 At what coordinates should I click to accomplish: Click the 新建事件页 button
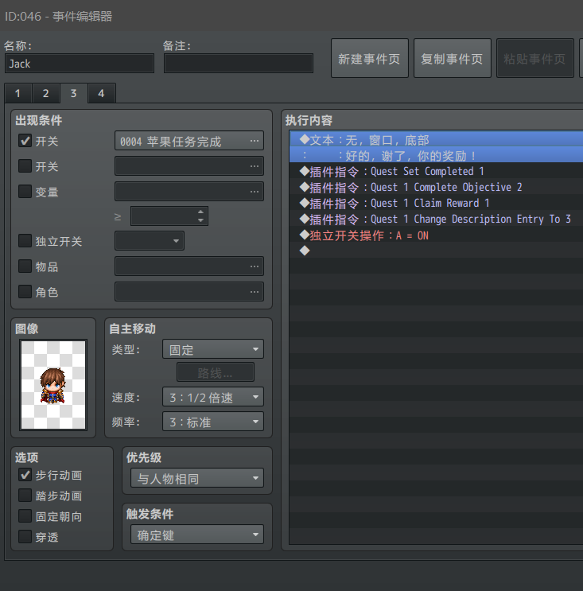[x=370, y=58]
